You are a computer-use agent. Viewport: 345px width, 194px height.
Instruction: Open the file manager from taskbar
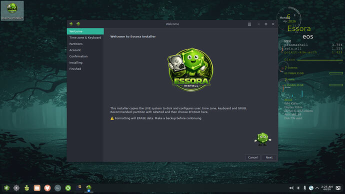[x=37, y=188]
